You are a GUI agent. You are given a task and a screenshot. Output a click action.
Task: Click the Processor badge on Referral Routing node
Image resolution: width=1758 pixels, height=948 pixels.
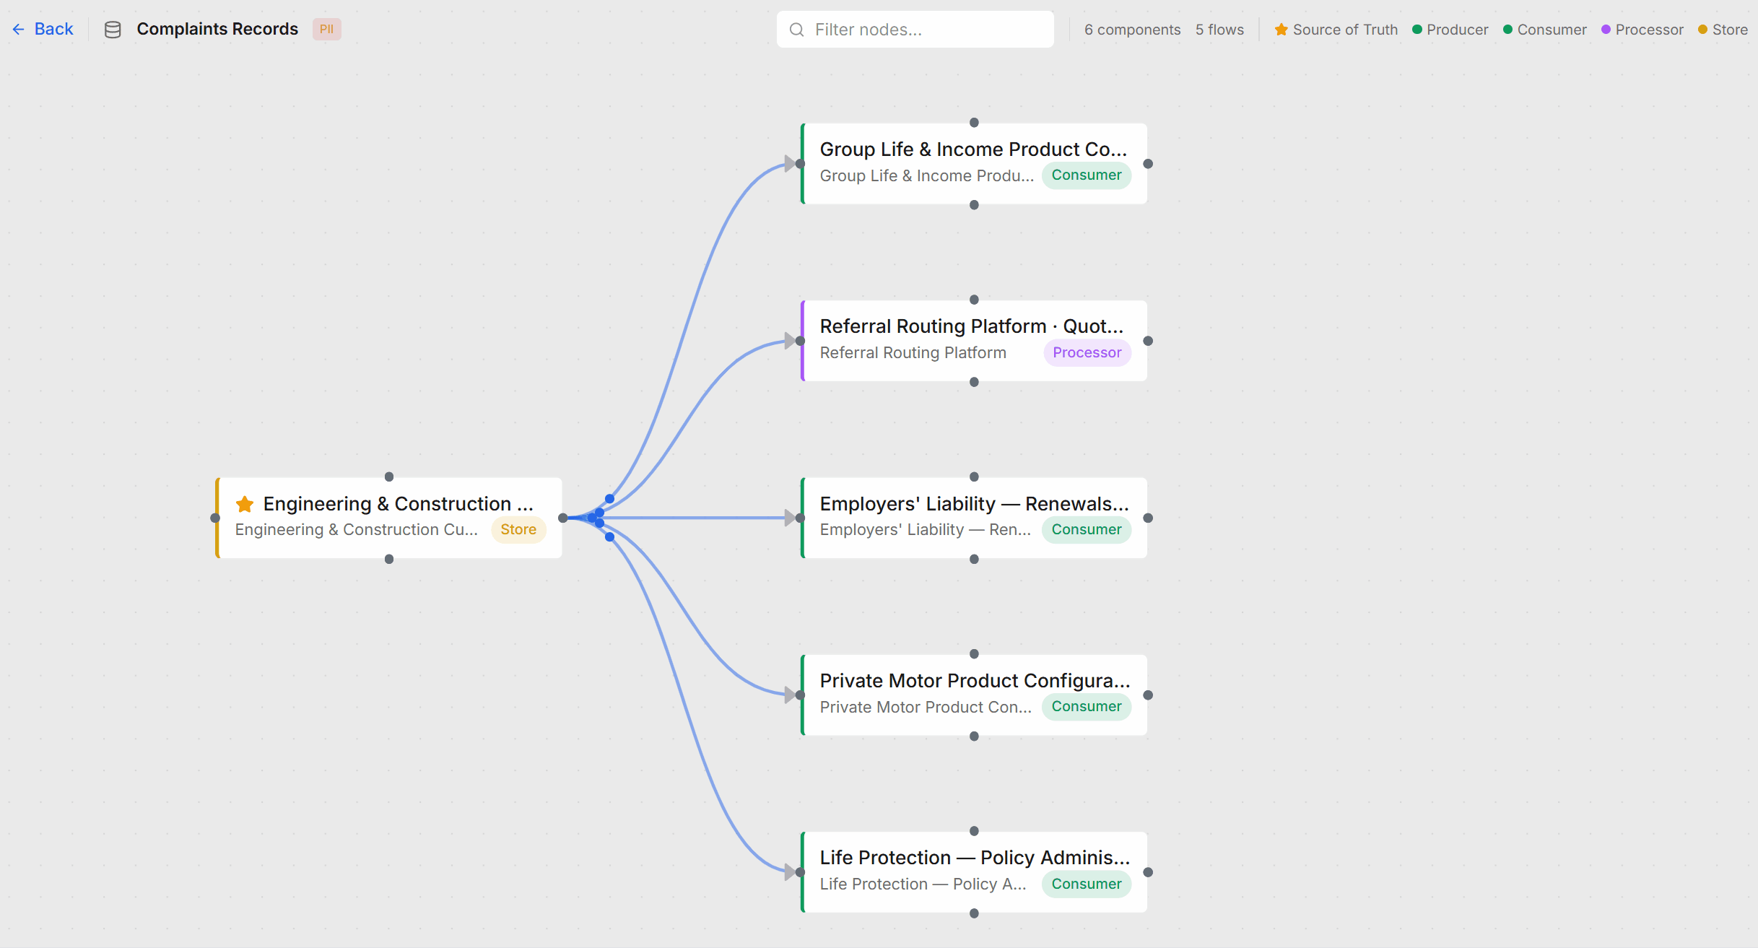1087,352
